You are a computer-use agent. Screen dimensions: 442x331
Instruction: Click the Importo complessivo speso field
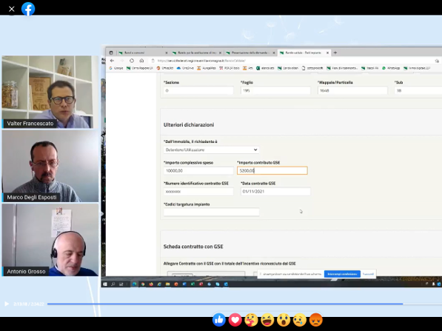pyautogui.click(x=198, y=170)
